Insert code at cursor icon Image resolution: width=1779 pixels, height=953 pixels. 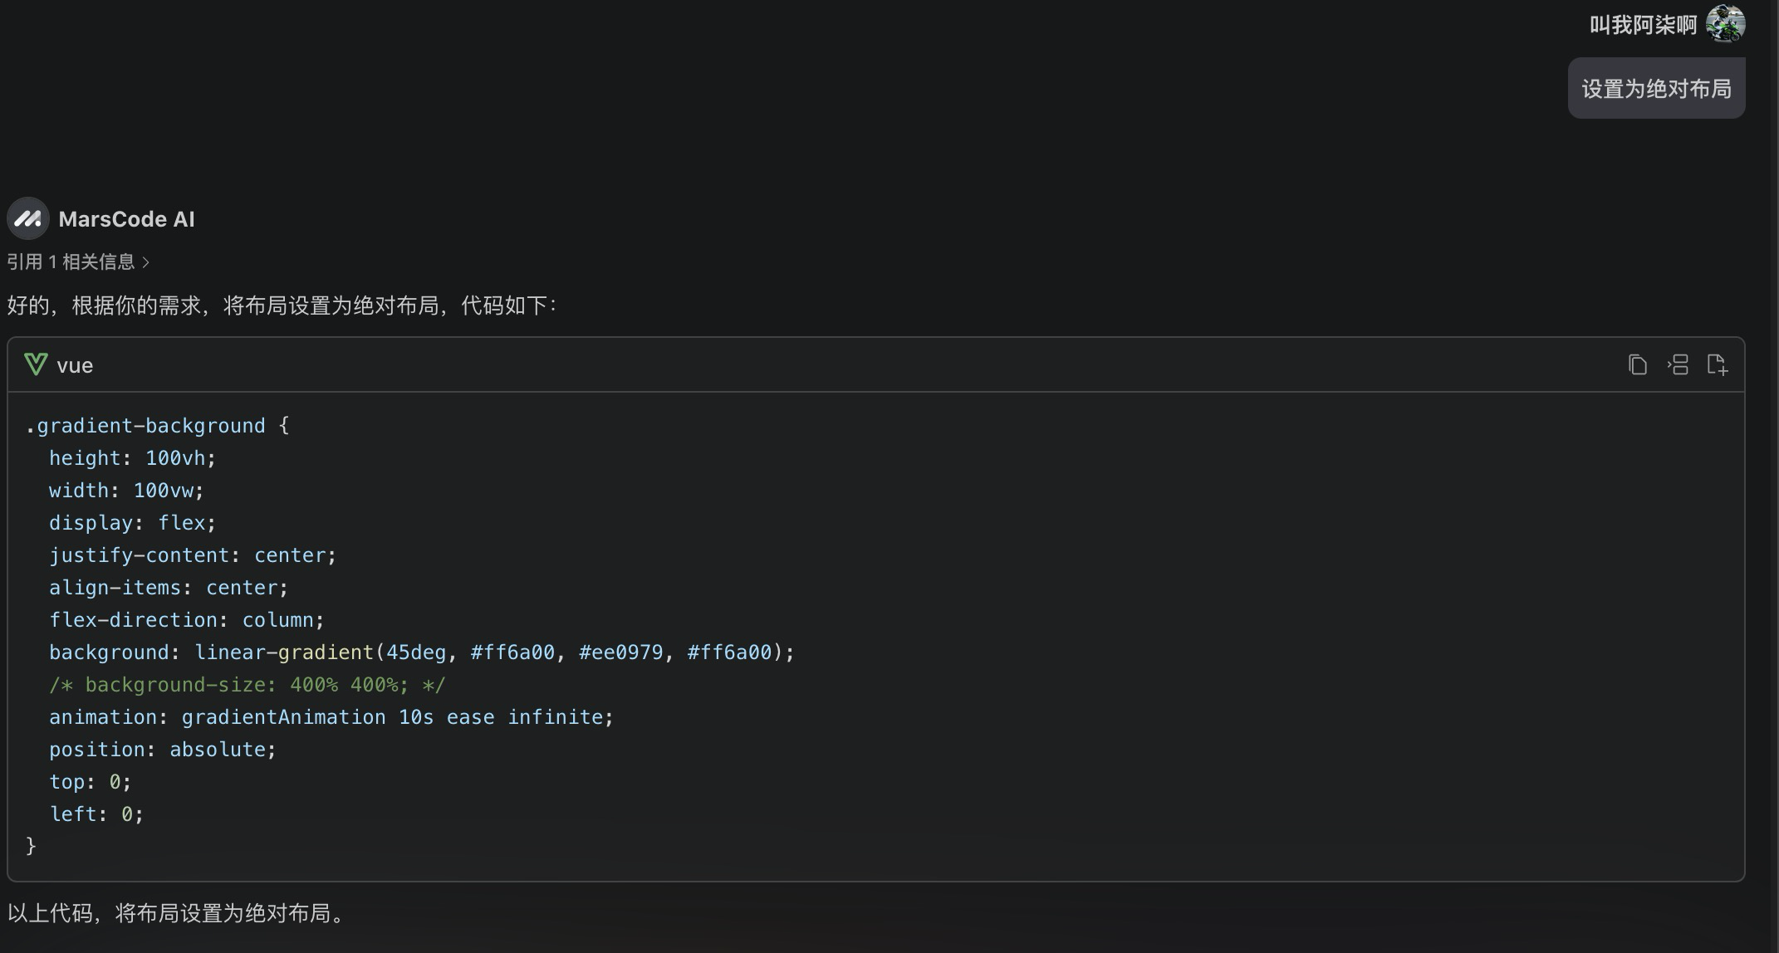1678,365
